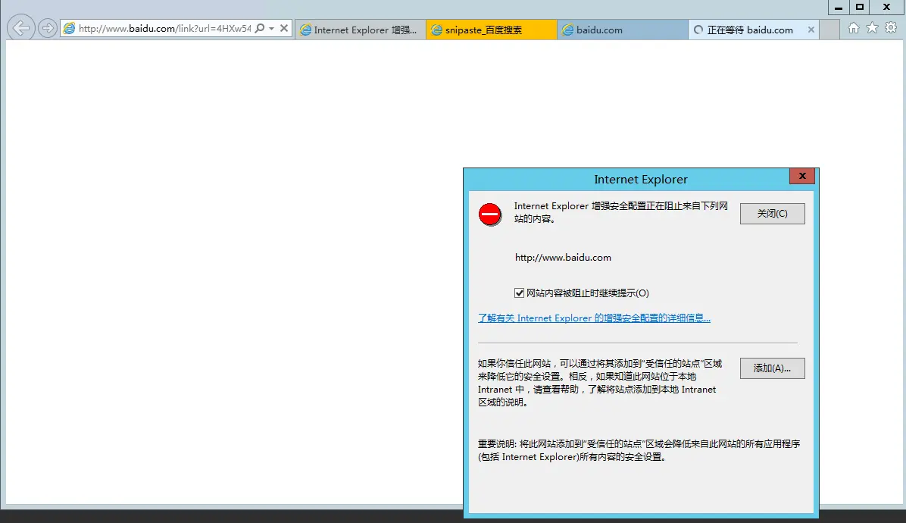
Task: Open the Home page icon
Action: (854, 28)
